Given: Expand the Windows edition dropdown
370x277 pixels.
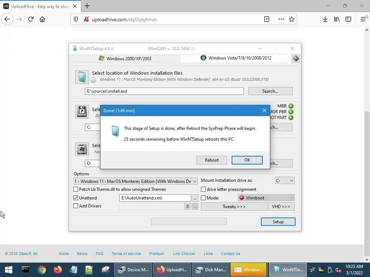Looking at the screenshot, I should tap(136, 181).
